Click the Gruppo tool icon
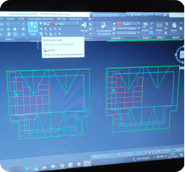Image resolution: width=185 pixels, height=172 pixels. coord(145,27)
